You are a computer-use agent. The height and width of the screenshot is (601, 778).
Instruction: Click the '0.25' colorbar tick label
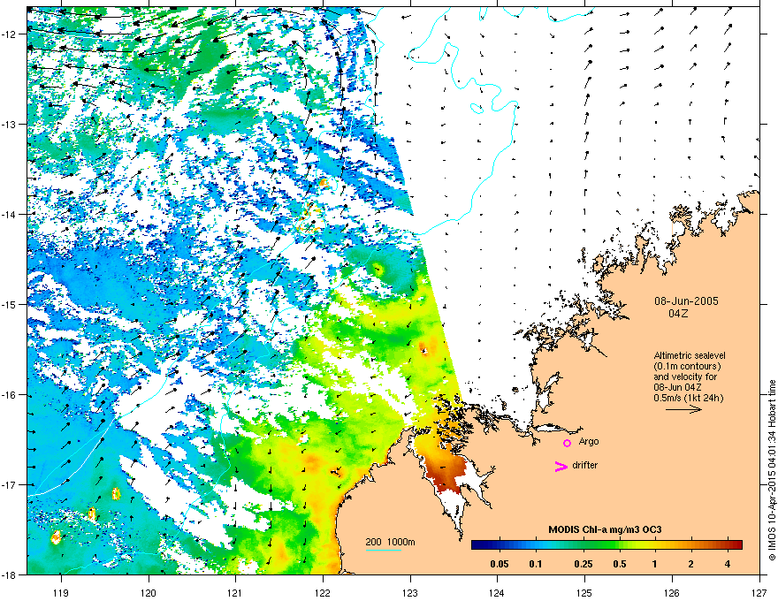(583, 564)
